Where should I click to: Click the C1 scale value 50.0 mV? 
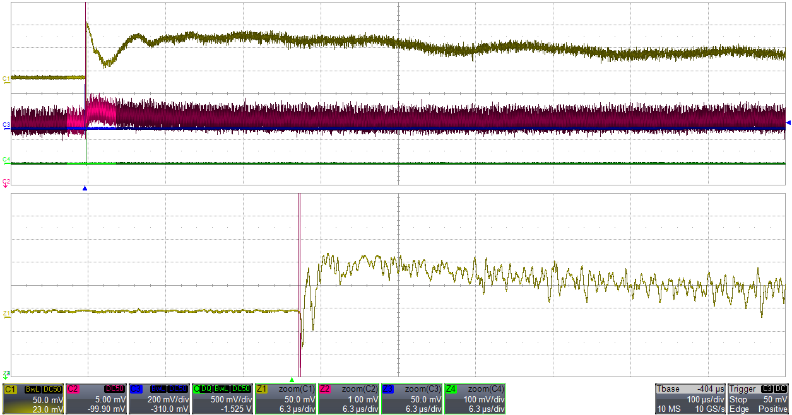coord(47,400)
